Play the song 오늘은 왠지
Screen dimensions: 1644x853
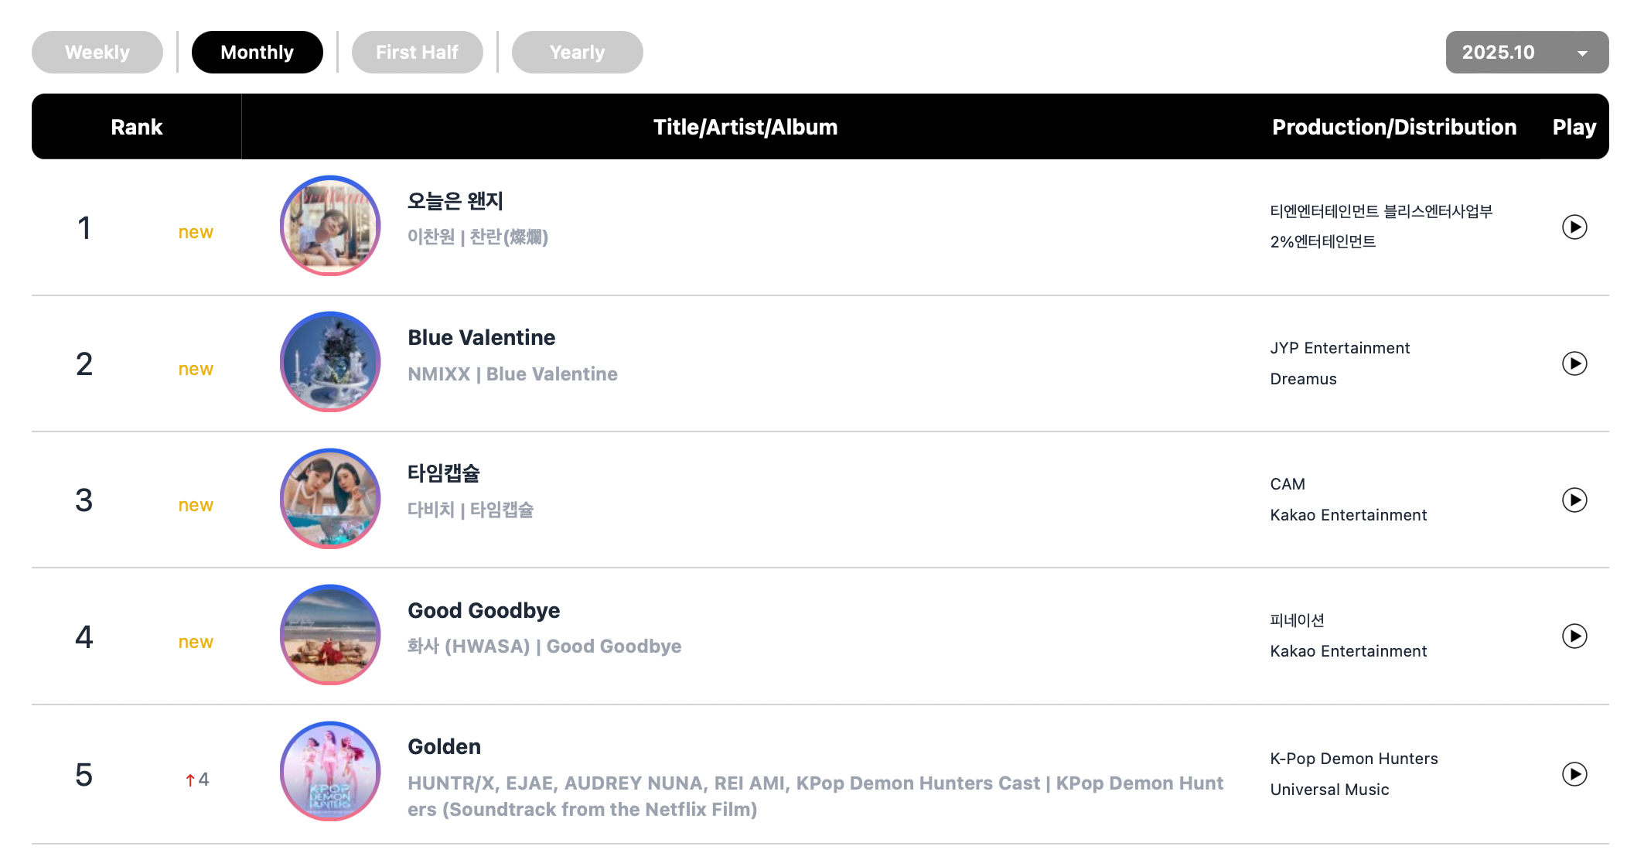[1574, 227]
